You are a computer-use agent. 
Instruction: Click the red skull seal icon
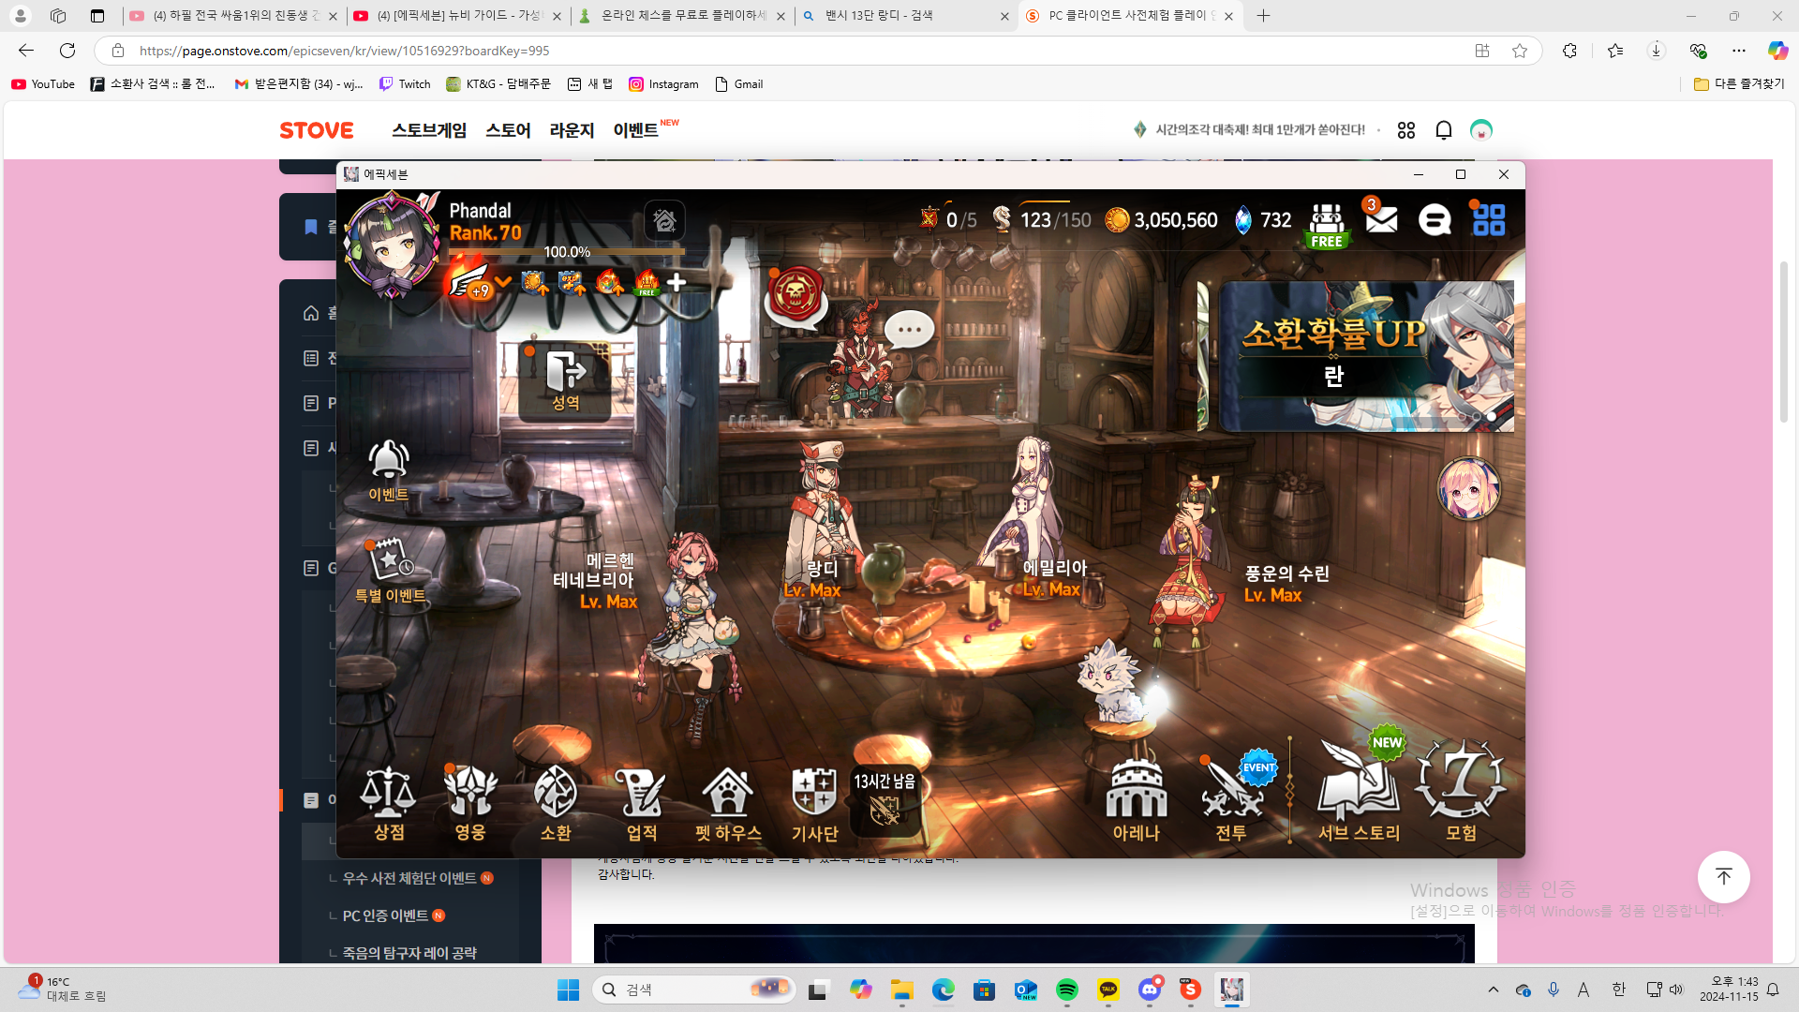(x=795, y=295)
